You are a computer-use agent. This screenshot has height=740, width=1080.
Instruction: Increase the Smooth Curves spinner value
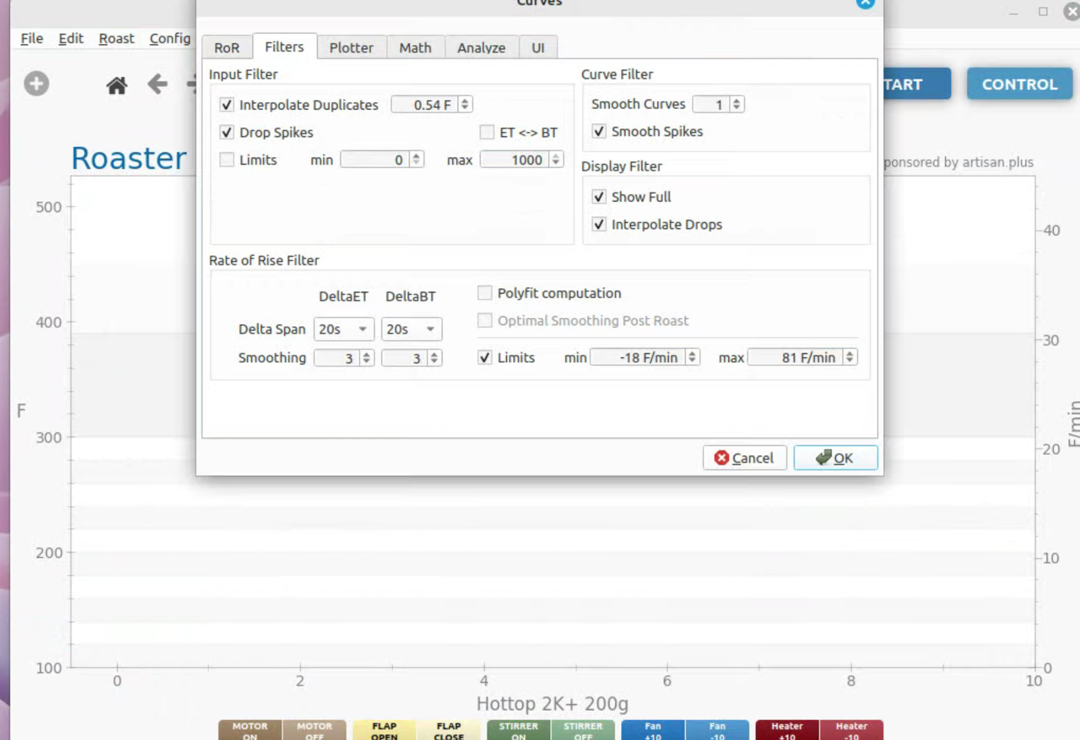(736, 101)
